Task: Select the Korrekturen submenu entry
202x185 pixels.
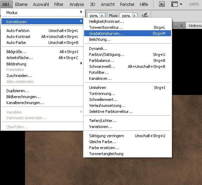Action: [x=42, y=21]
